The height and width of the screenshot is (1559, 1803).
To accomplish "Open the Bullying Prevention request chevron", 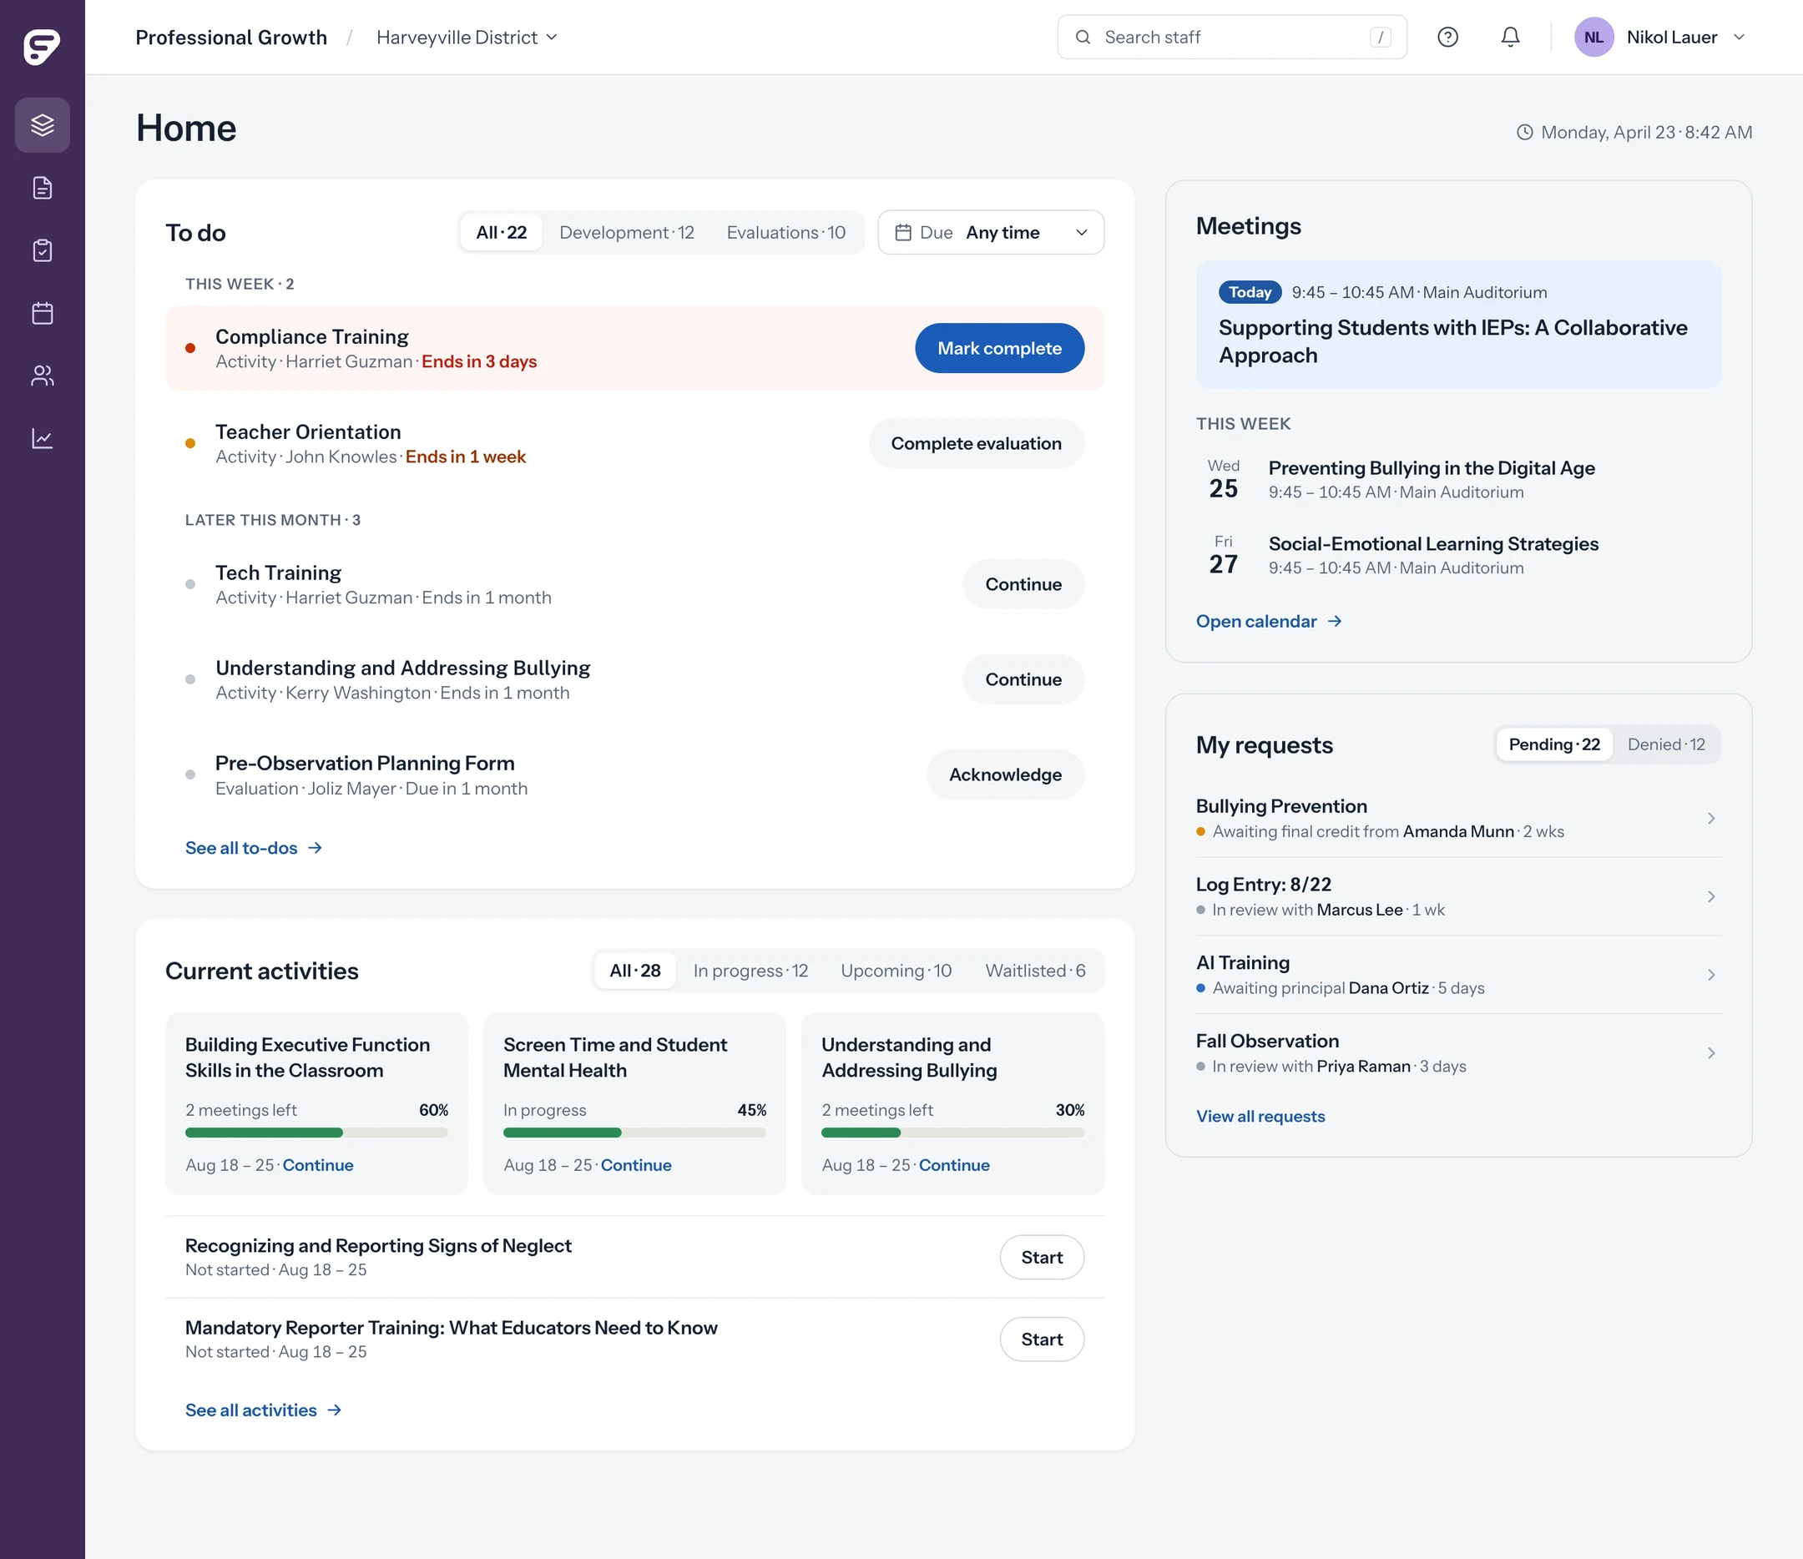I will click(x=1710, y=818).
